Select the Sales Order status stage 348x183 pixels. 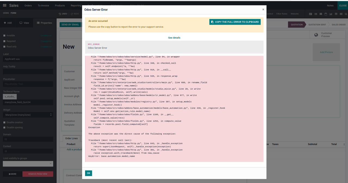coord(338,25)
